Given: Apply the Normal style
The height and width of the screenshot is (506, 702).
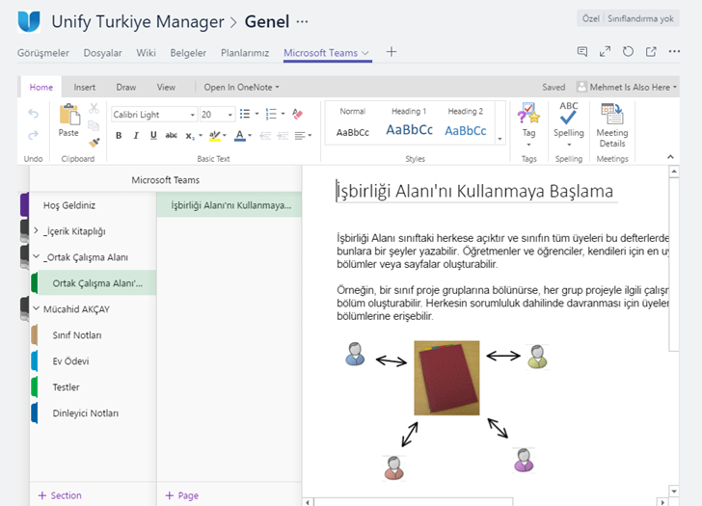Looking at the screenshot, I should point(353,123).
